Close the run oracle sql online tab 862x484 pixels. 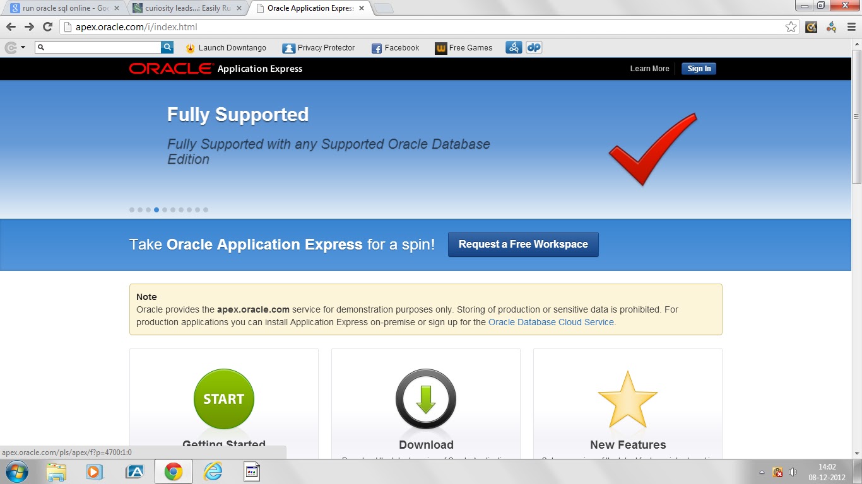116,8
